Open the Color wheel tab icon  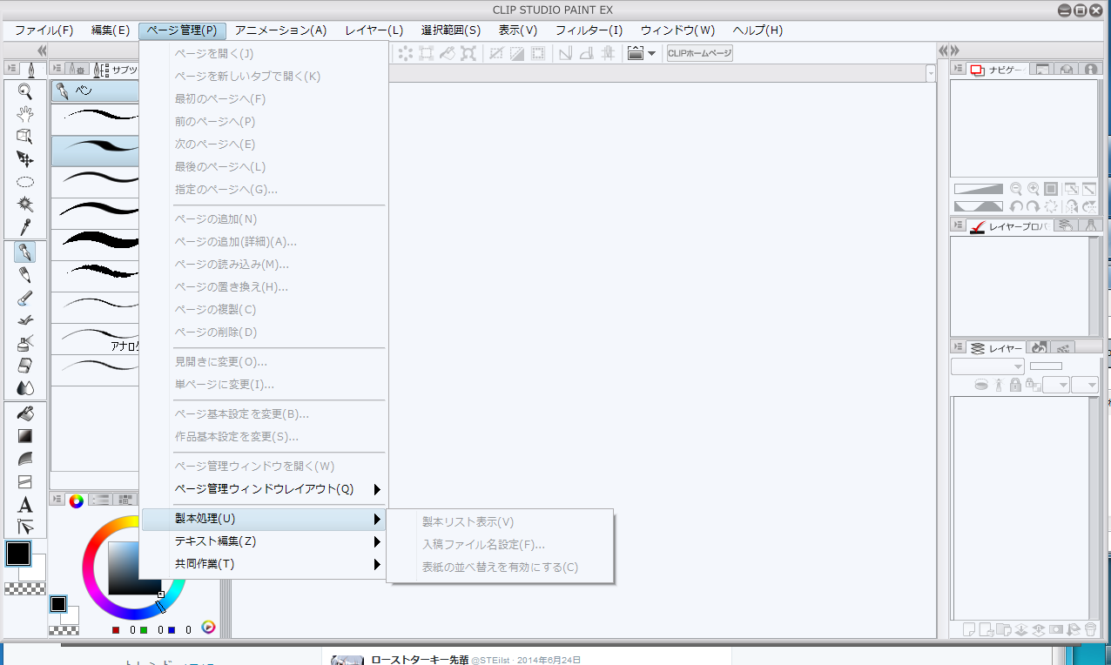click(x=77, y=500)
